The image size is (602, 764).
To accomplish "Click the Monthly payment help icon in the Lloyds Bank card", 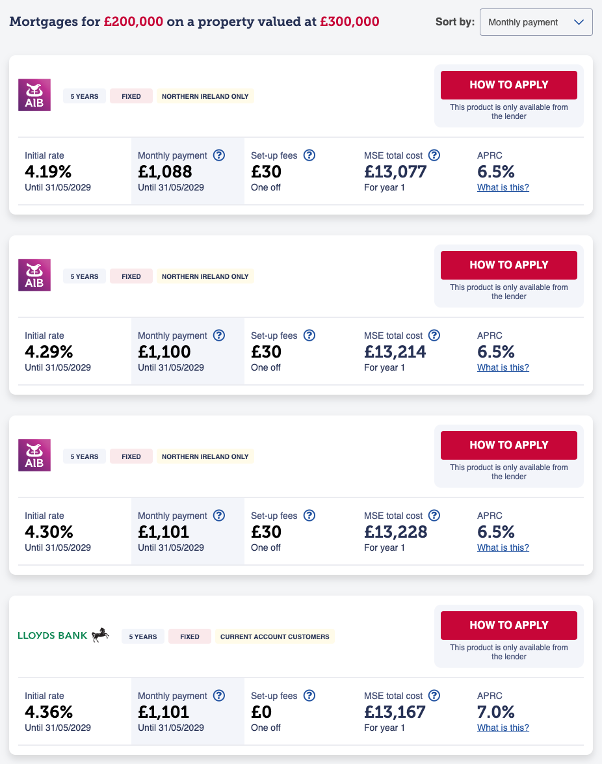I will coord(219,696).
